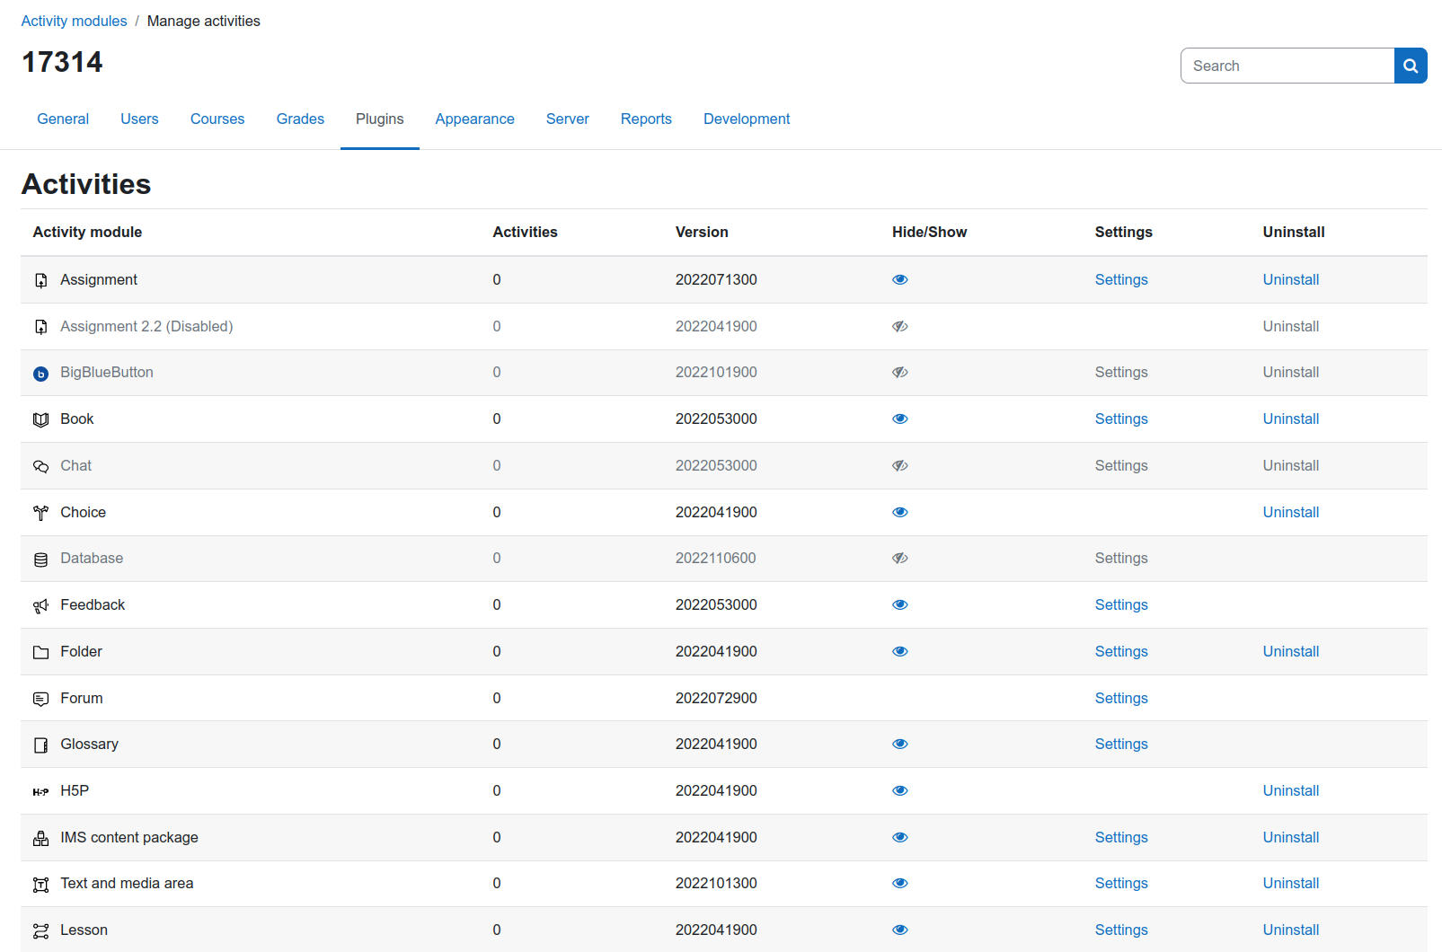
Task: Click the Chat module icon
Action: tap(40, 466)
